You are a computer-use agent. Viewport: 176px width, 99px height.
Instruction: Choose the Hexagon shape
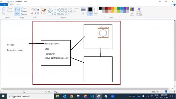pos(58,11)
